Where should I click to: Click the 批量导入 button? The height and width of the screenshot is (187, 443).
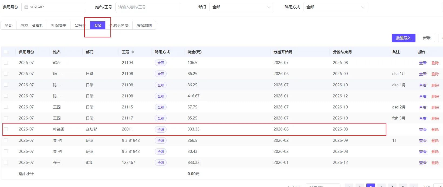coord(403,38)
